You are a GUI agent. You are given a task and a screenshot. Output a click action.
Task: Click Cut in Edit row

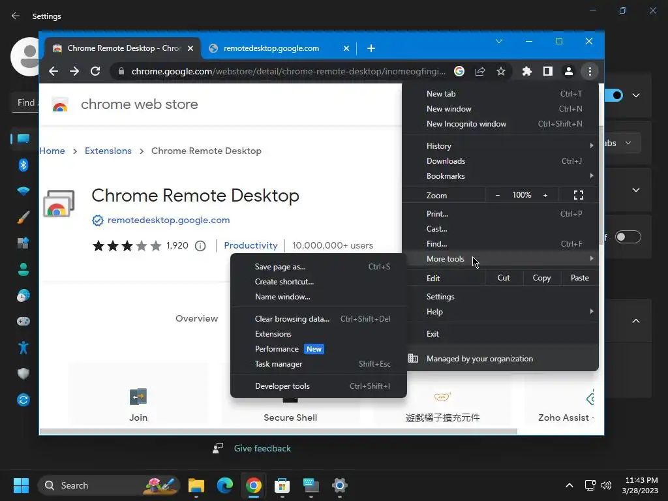[x=504, y=278]
